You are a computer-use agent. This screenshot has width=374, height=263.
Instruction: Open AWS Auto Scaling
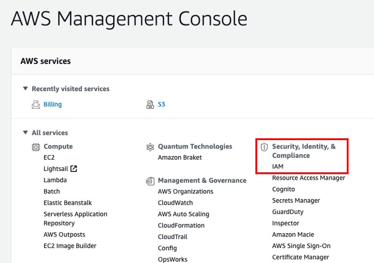(183, 214)
